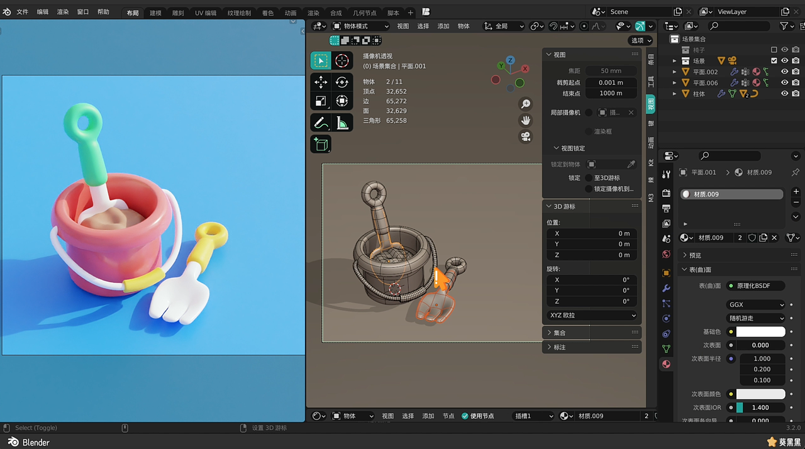Pin the properties editor context
The image size is (805, 449).
(796, 172)
